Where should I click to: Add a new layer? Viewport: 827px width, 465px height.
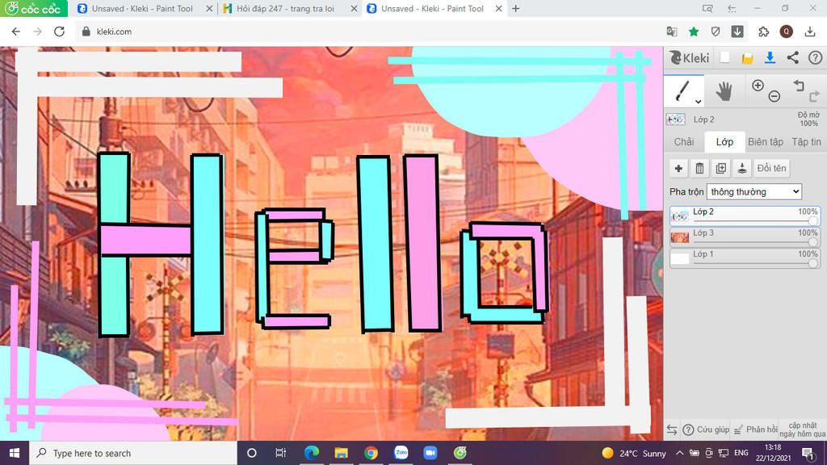pyautogui.click(x=678, y=168)
